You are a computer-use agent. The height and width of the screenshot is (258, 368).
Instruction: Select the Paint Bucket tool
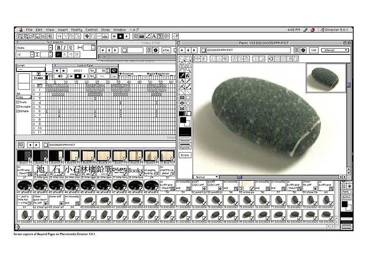[188, 75]
